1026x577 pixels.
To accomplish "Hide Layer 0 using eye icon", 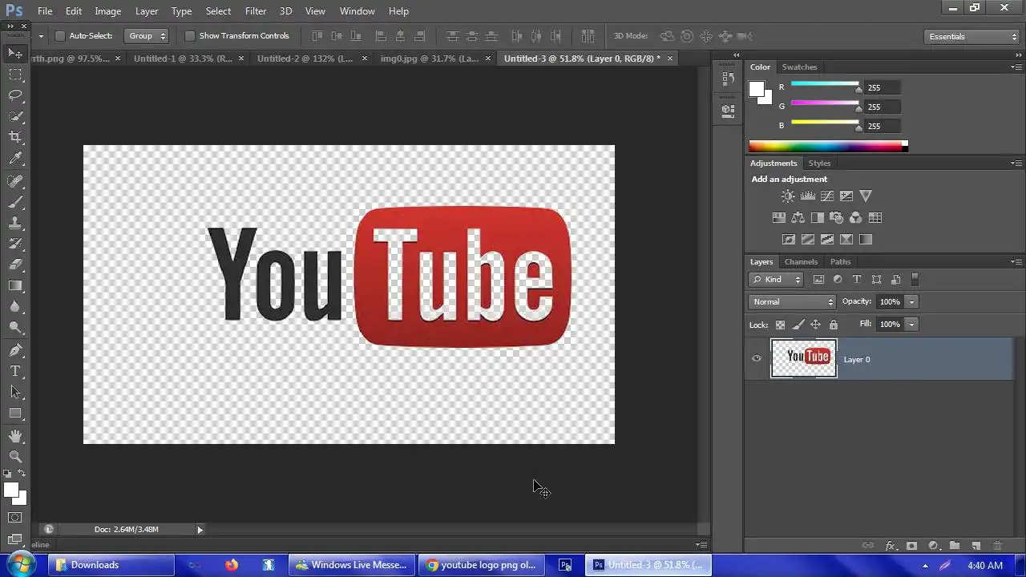I will click(757, 359).
